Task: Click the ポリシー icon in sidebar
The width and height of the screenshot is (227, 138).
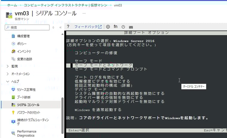Action: coord(13,44)
